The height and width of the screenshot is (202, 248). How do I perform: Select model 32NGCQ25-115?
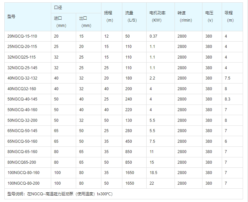pos(22,57)
